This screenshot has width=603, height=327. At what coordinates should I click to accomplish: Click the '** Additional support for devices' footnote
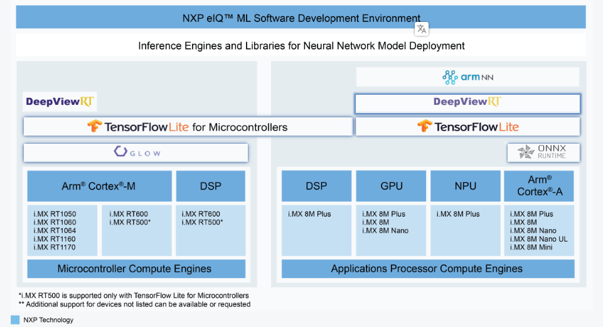point(135,304)
